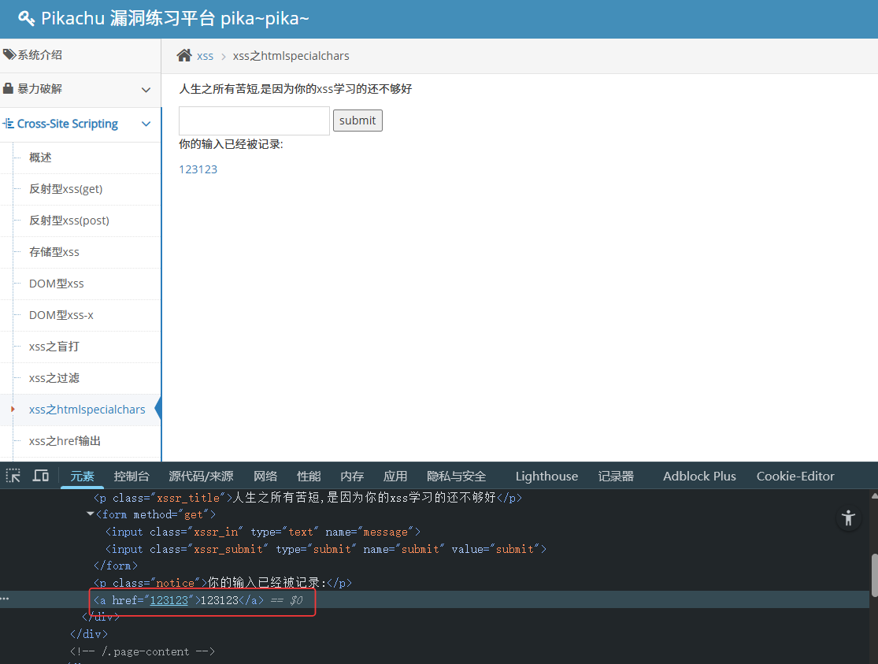Open the 内存 tab
Screen dimensions: 878x664
click(352, 477)
